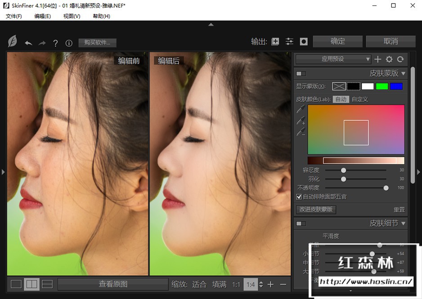The height and width of the screenshot is (299, 422).
Task: Click the redo arrow icon
Action: [42, 43]
